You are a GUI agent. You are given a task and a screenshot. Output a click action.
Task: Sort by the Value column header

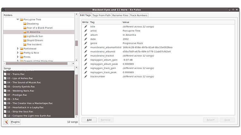[178, 22]
